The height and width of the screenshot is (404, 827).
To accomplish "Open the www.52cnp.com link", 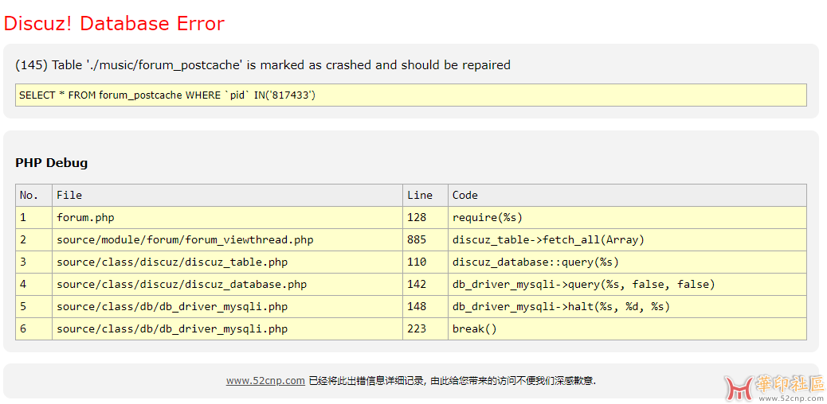I will [265, 380].
